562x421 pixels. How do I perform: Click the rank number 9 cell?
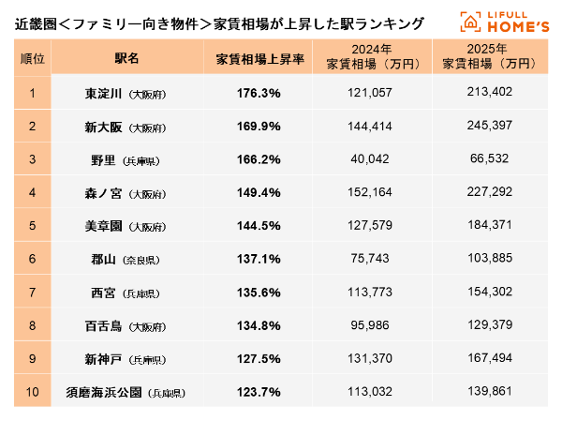pyautogui.click(x=32, y=358)
